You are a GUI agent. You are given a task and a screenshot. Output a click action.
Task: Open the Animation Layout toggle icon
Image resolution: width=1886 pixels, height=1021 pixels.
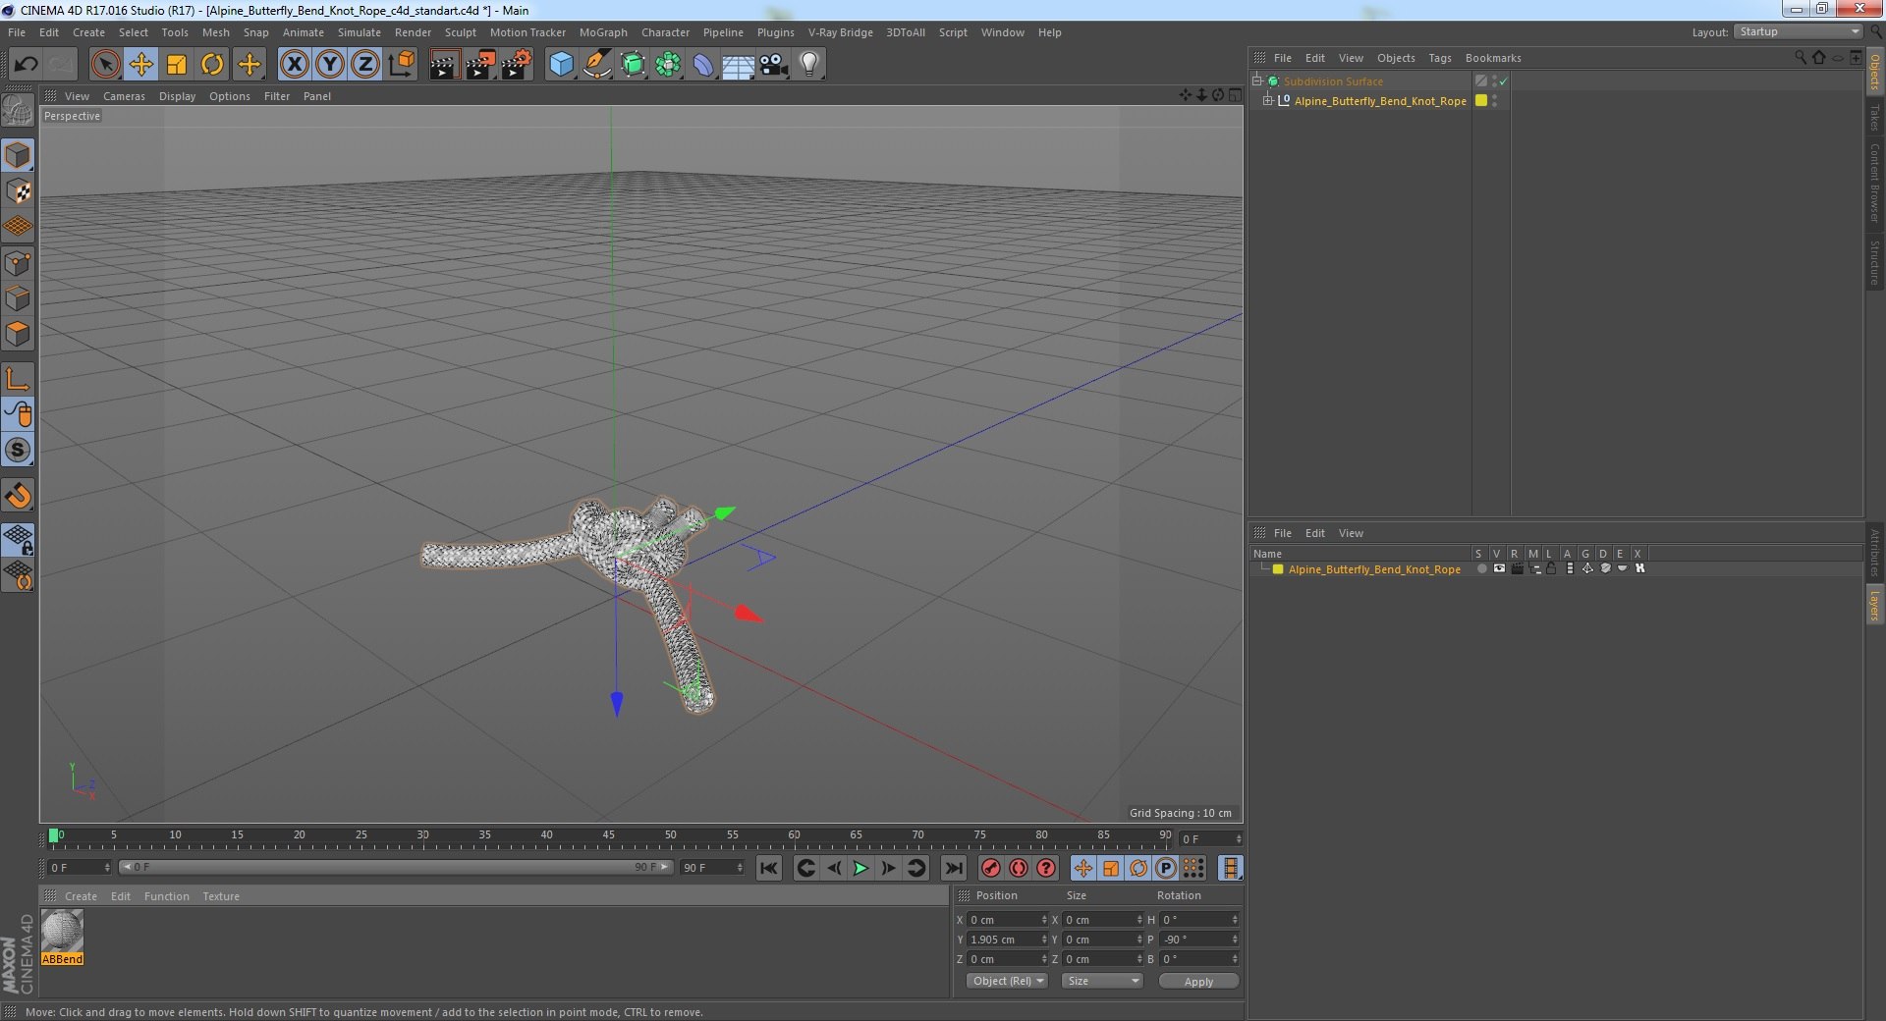(x=1230, y=868)
